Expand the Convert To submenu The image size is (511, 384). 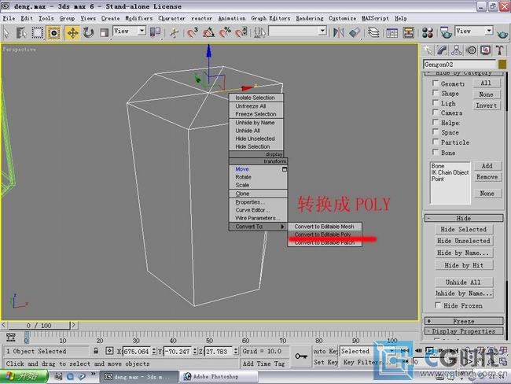click(258, 227)
